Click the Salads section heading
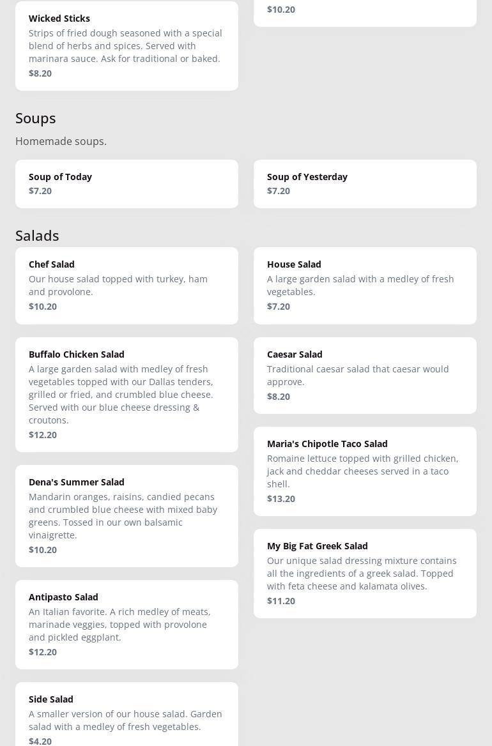492x746 pixels. [x=37, y=236]
